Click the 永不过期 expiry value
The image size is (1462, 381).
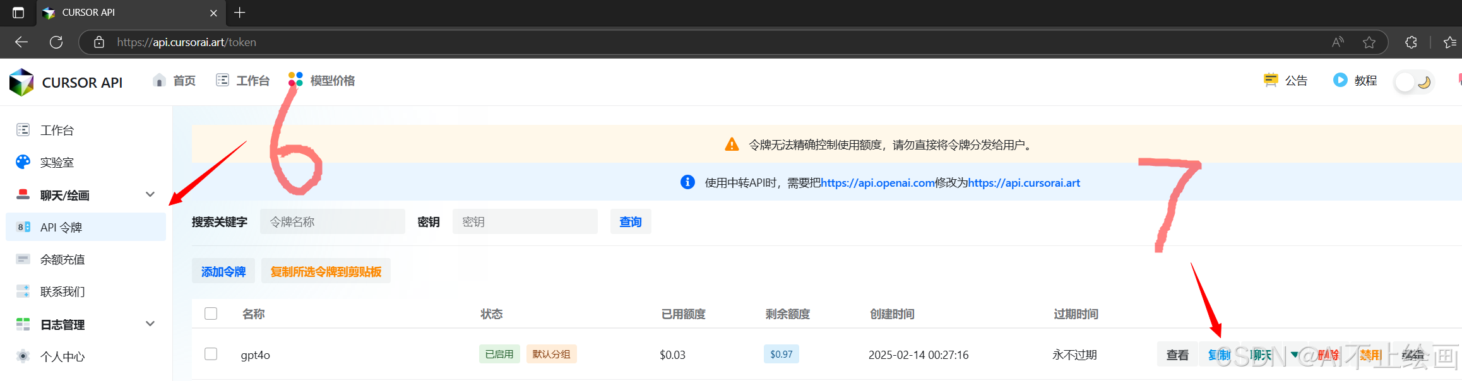[1074, 355]
